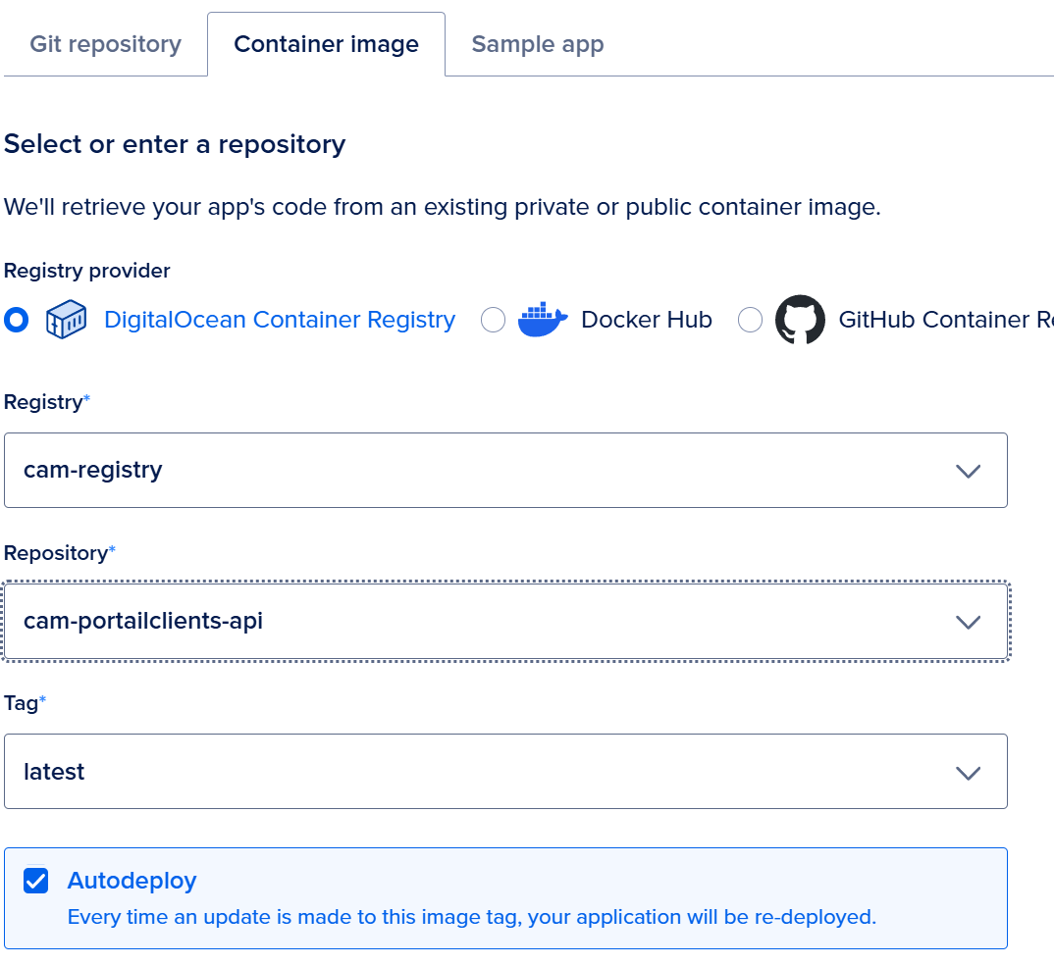Image resolution: width=1054 pixels, height=965 pixels.
Task: Click the GitHub octocat icon
Action: tap(800, 320)
